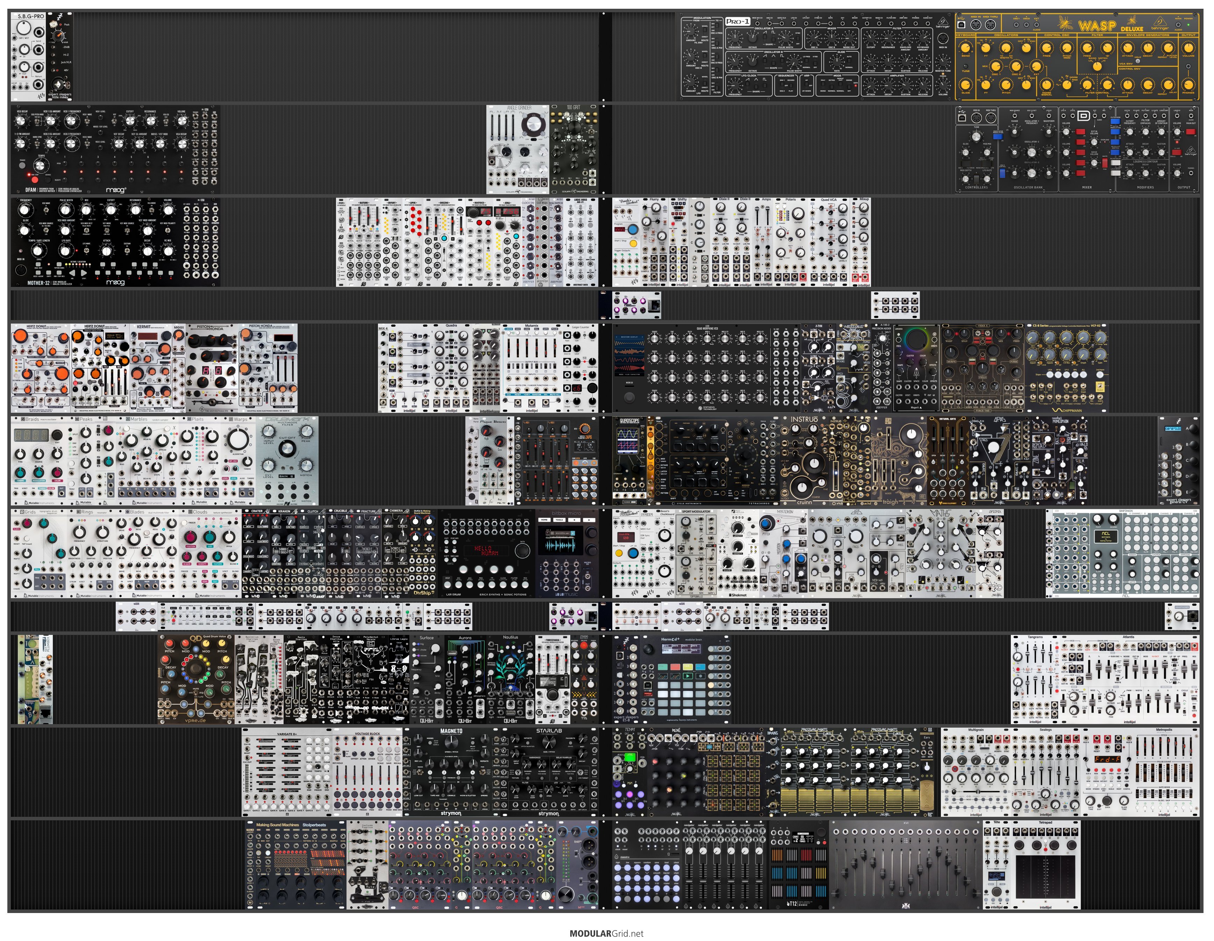Select the Braids macro oscillator module
The image size is (1214, 941).
[38, 461]
